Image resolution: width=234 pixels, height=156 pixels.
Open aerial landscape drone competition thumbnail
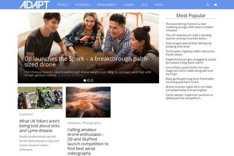tap(88, 102)
